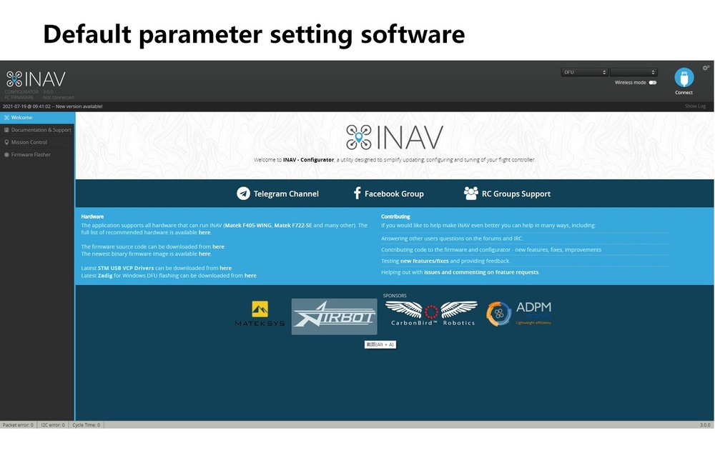Open the settings gear in the header
The height and width of the screenshot is (460, 715).
coord(706,68)
